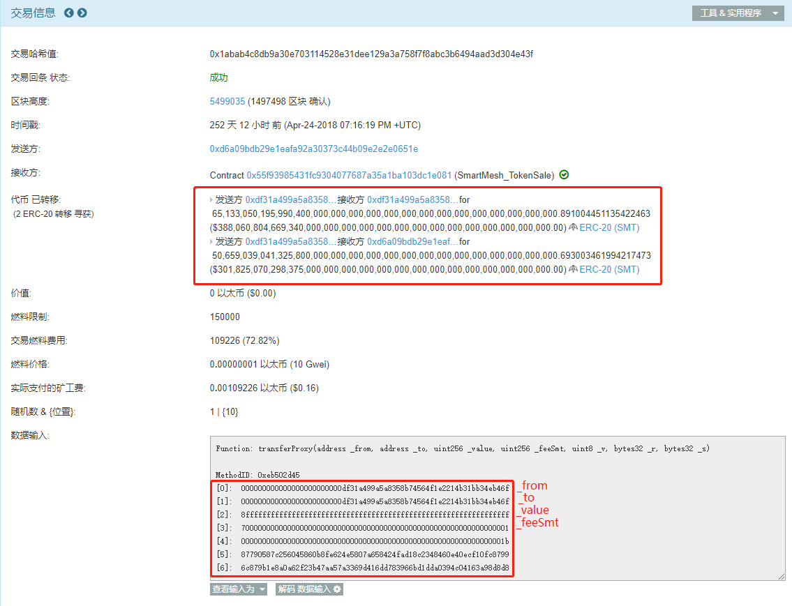Viewport: 792px width, 606px height.
Task: Open second transfer's ERC-20 (SMT) token link
Action: pyautogui.click(x=609, y=269)
